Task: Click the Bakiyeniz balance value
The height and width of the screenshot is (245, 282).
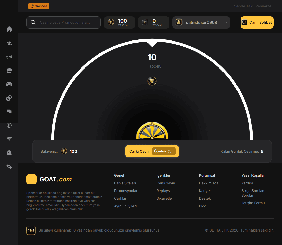Action: click(x=73, y=151)
